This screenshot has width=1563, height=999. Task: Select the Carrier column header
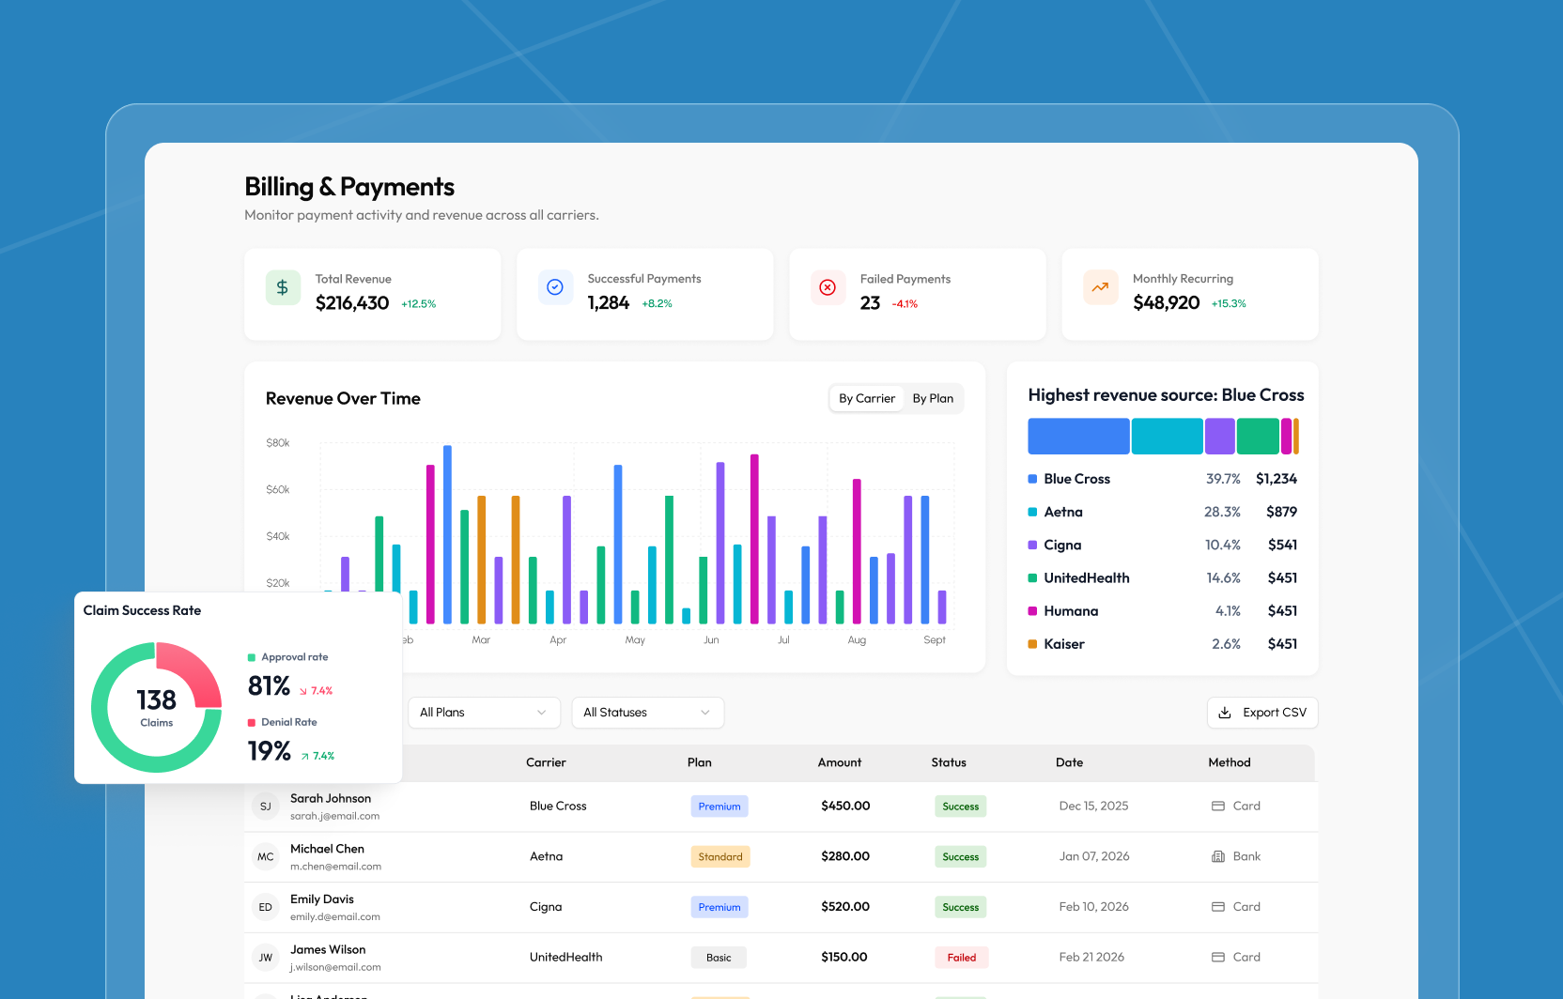[x=546, y=762]
